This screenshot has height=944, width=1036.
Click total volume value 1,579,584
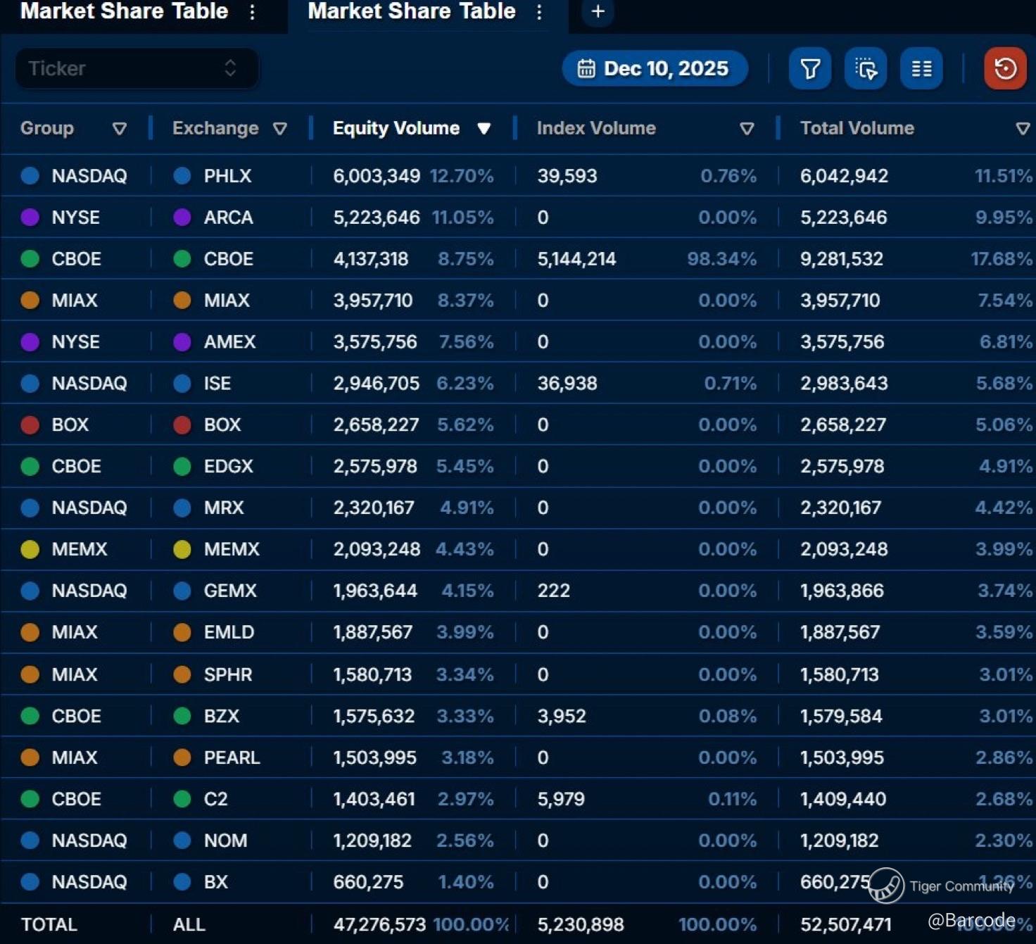pos(841,716)
